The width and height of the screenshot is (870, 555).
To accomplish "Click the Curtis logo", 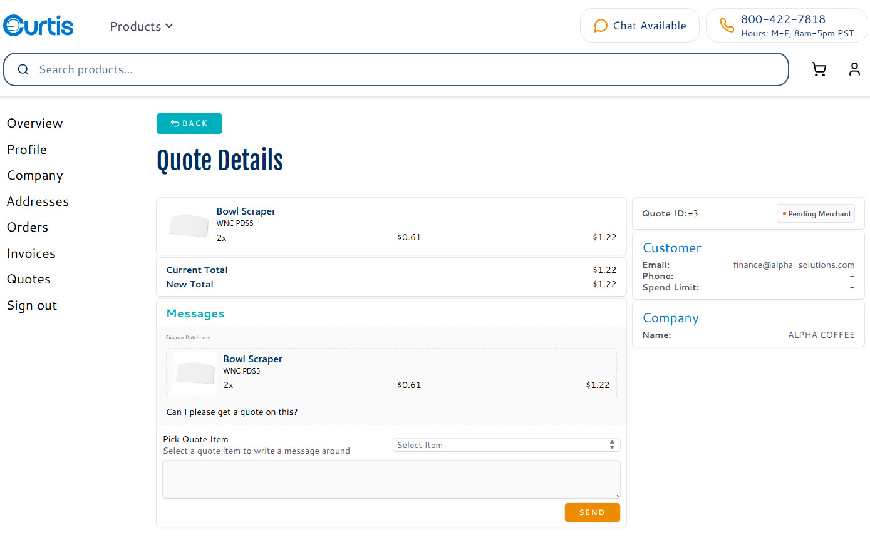I will [39, 26].
